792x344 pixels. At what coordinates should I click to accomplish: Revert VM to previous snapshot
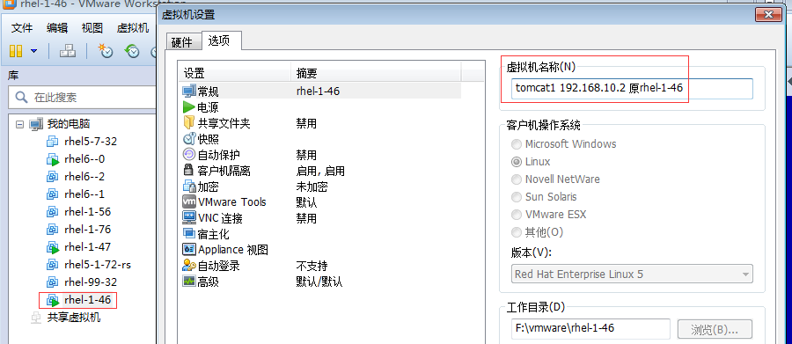[x=132, y=50]
